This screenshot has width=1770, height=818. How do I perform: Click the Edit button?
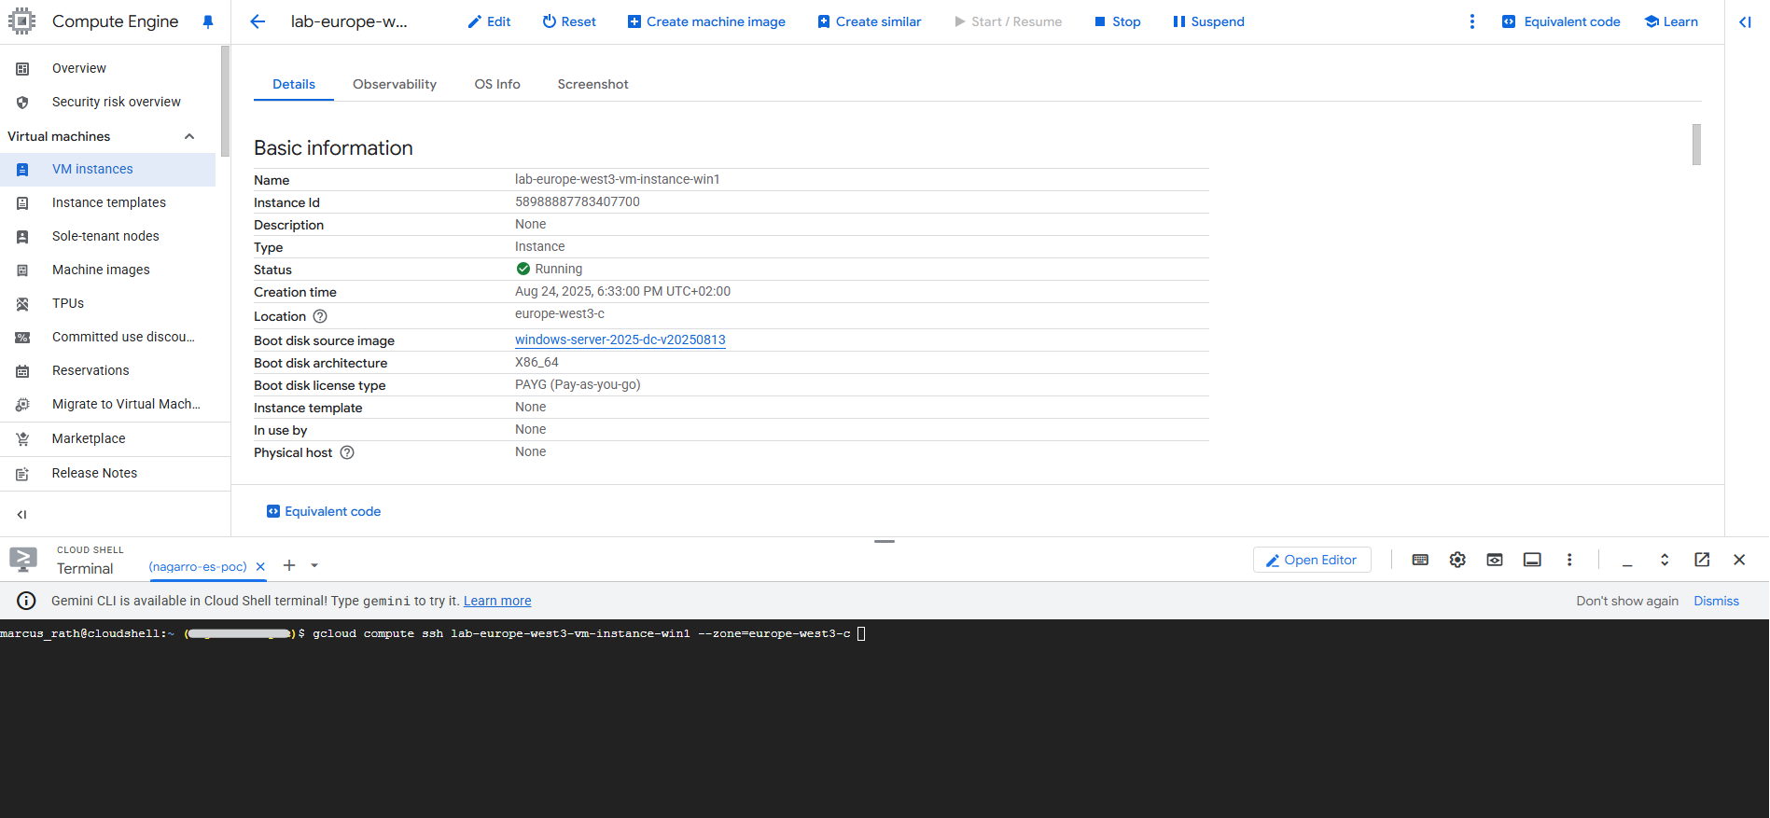click(x=489, y=21)
